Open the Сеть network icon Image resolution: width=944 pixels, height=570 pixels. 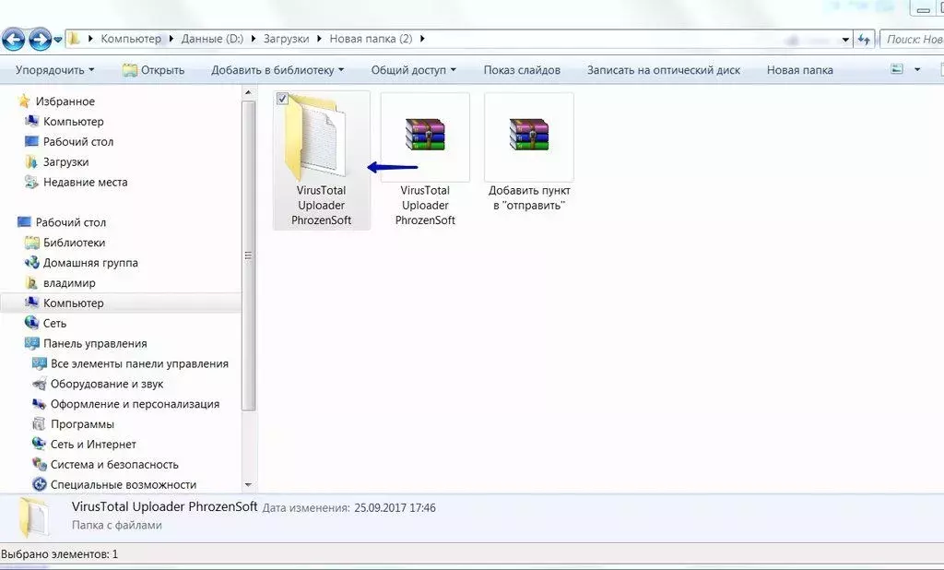(32, 323)
